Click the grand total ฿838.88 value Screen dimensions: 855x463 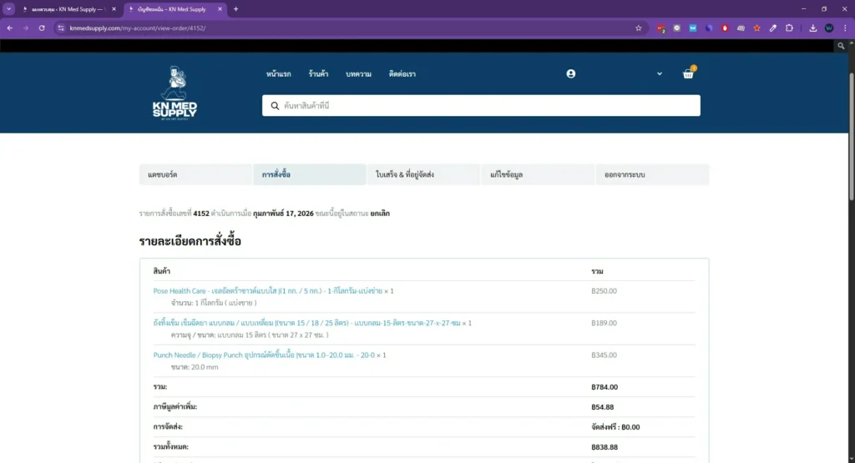tap(605, 447)
